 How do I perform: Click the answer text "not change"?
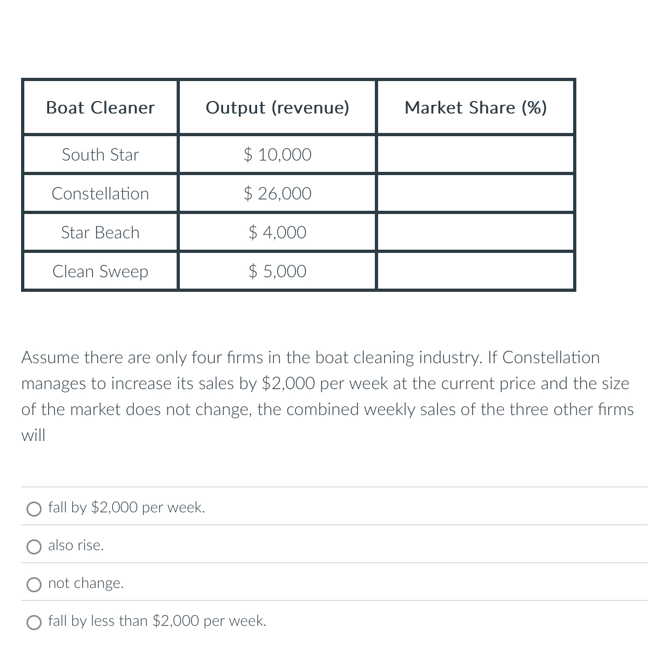coord(86,583)
